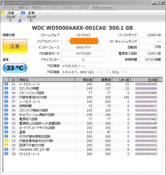Maximize the CrystalDiskInfo window
Viewport: 166px width, 175px height.
158,3
